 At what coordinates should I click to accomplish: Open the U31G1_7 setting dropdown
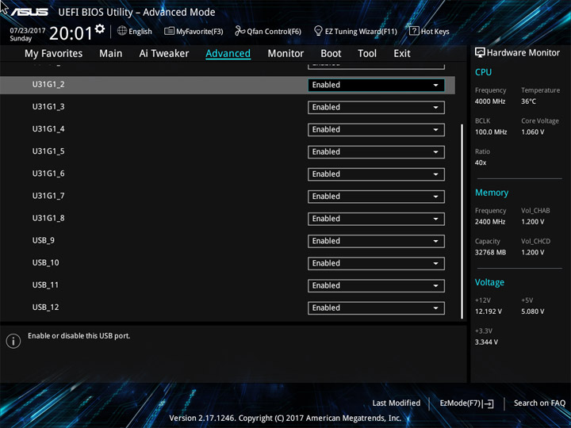[376, 197]
